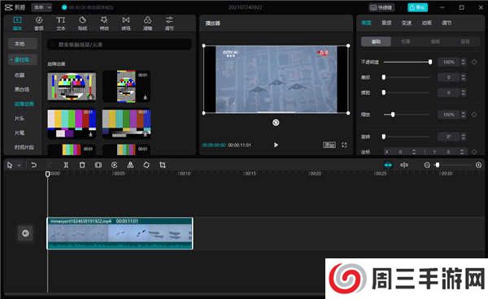The width and height of the screenshot is (488, 299).
Task: Click the Rotate clip tool icon
Action: pos(146,165)
